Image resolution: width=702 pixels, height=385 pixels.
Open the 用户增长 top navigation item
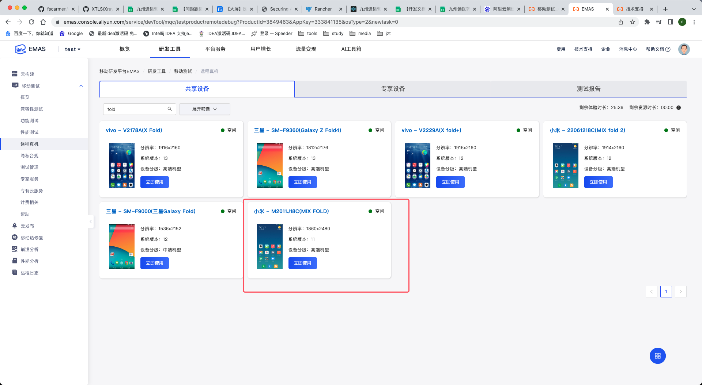[x=261, y=49]
